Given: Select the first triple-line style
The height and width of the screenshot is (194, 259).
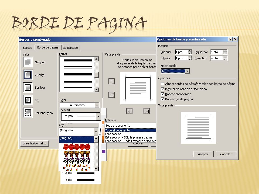Looking at the screenshot, I should (78, 60).
